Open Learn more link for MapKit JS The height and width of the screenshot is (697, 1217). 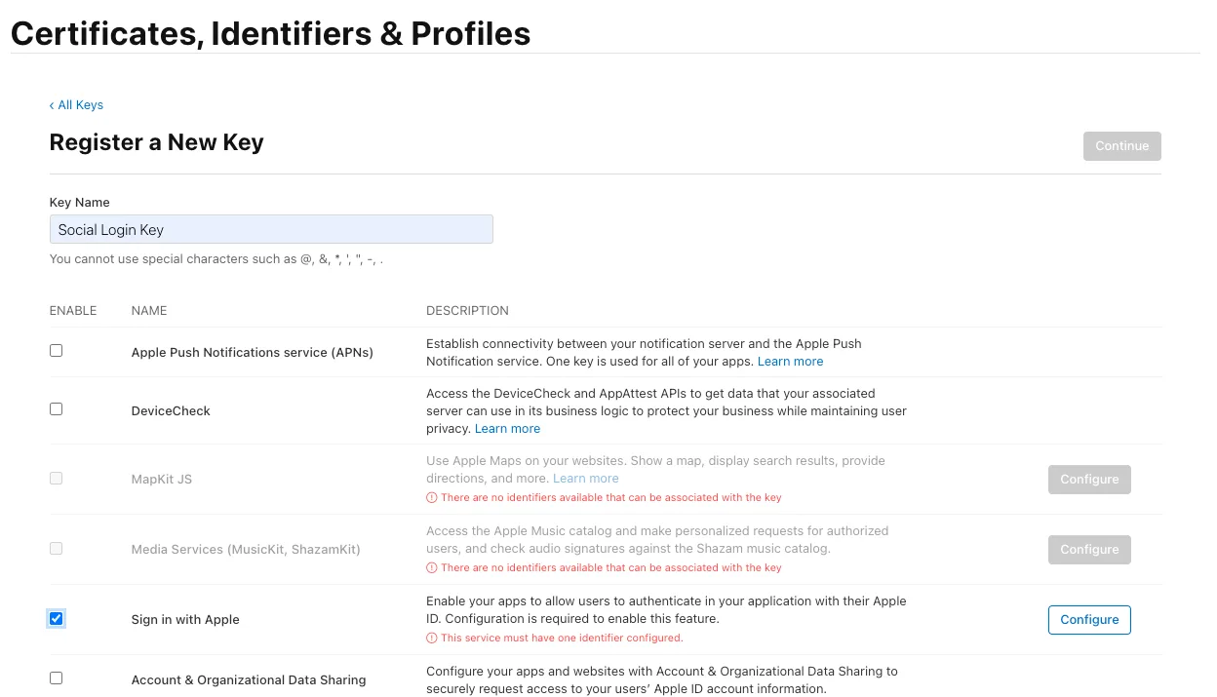(585, 478)
